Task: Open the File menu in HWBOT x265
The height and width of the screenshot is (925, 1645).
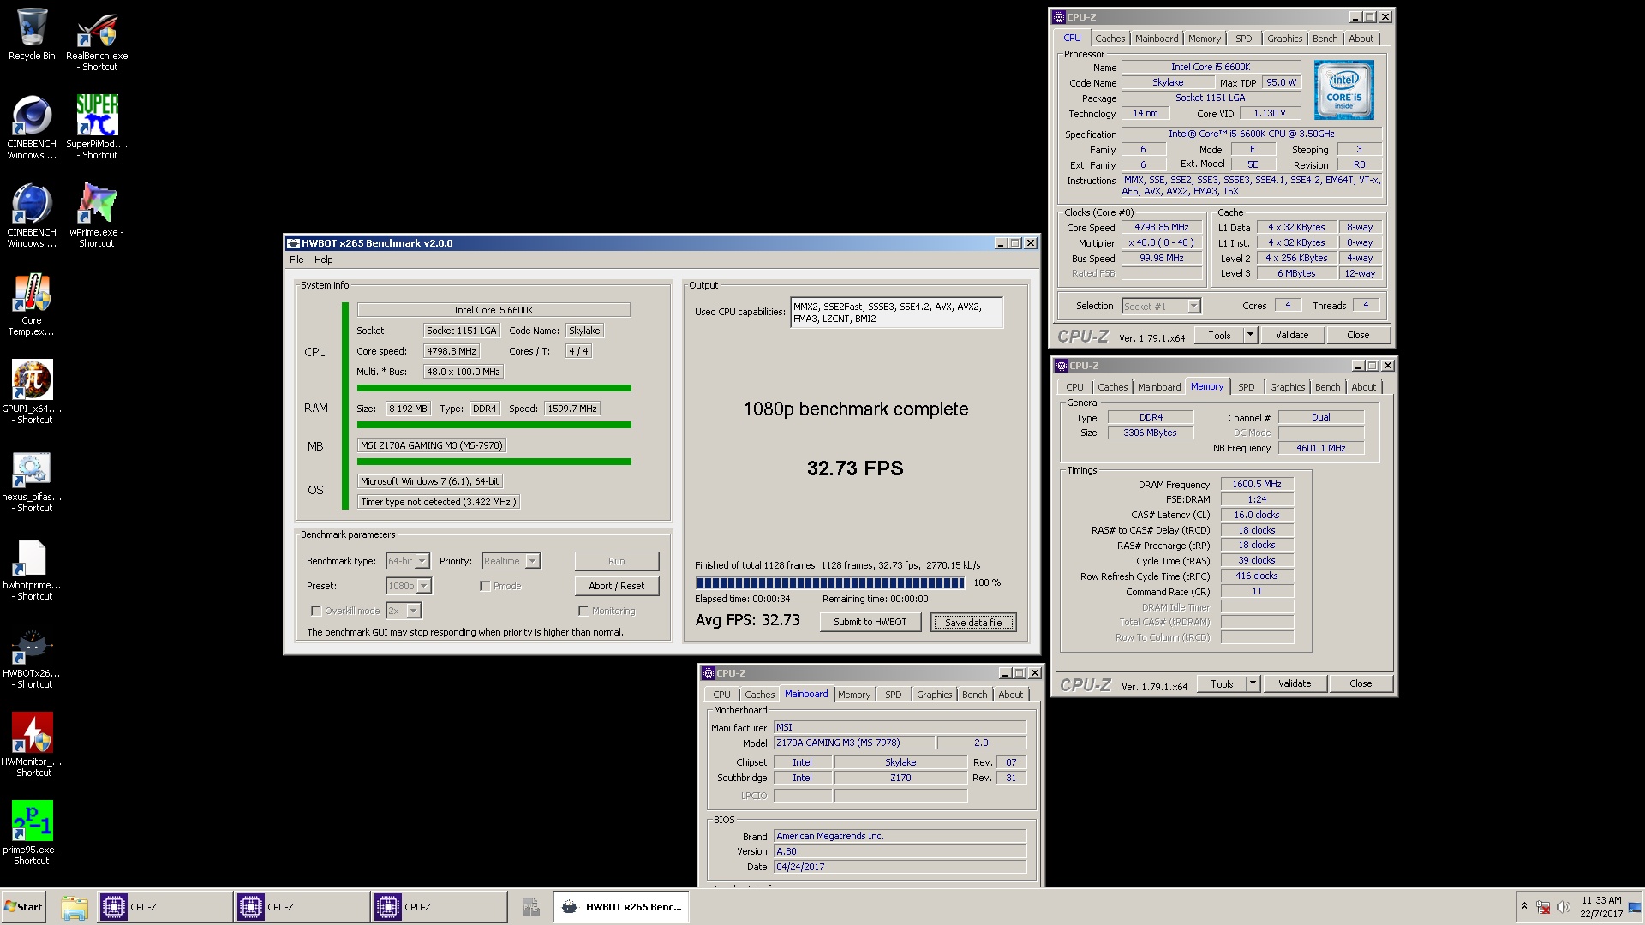Action: 296,260
